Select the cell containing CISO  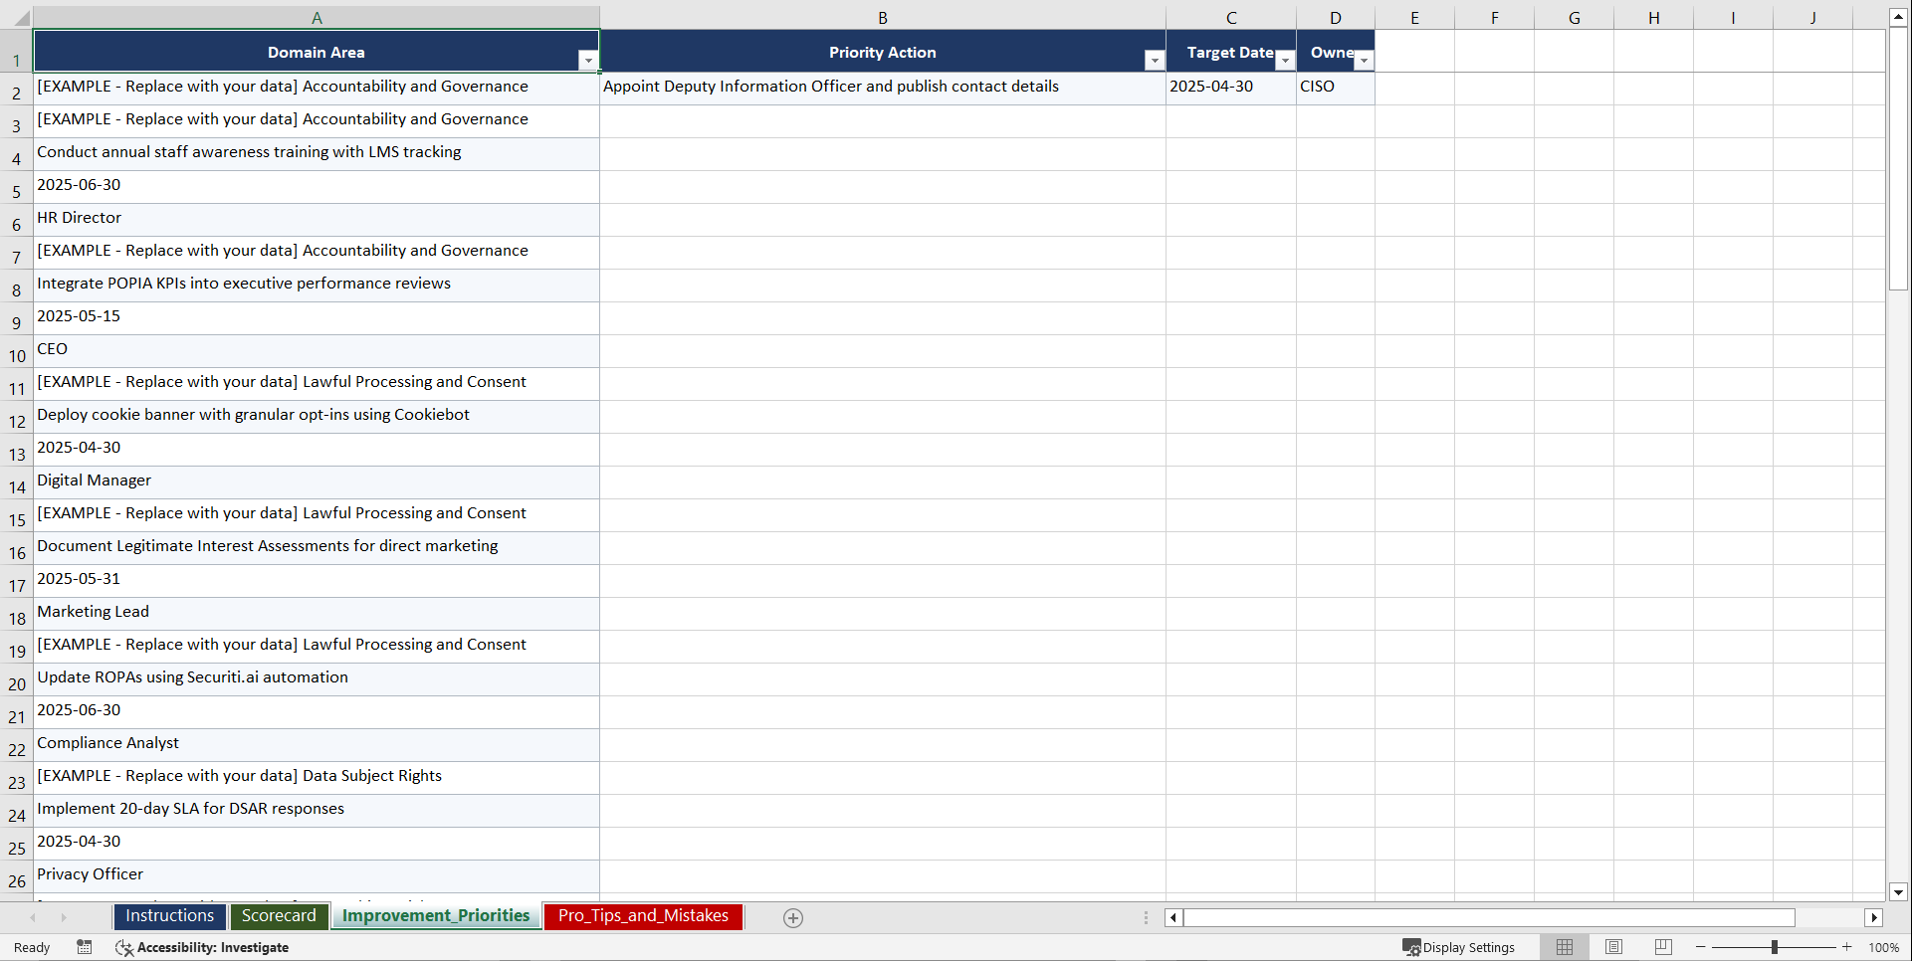click(1334, 87)
